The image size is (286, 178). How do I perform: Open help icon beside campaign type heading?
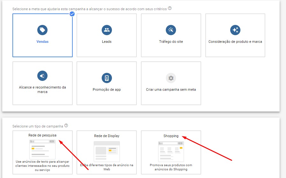pos(66,126)
